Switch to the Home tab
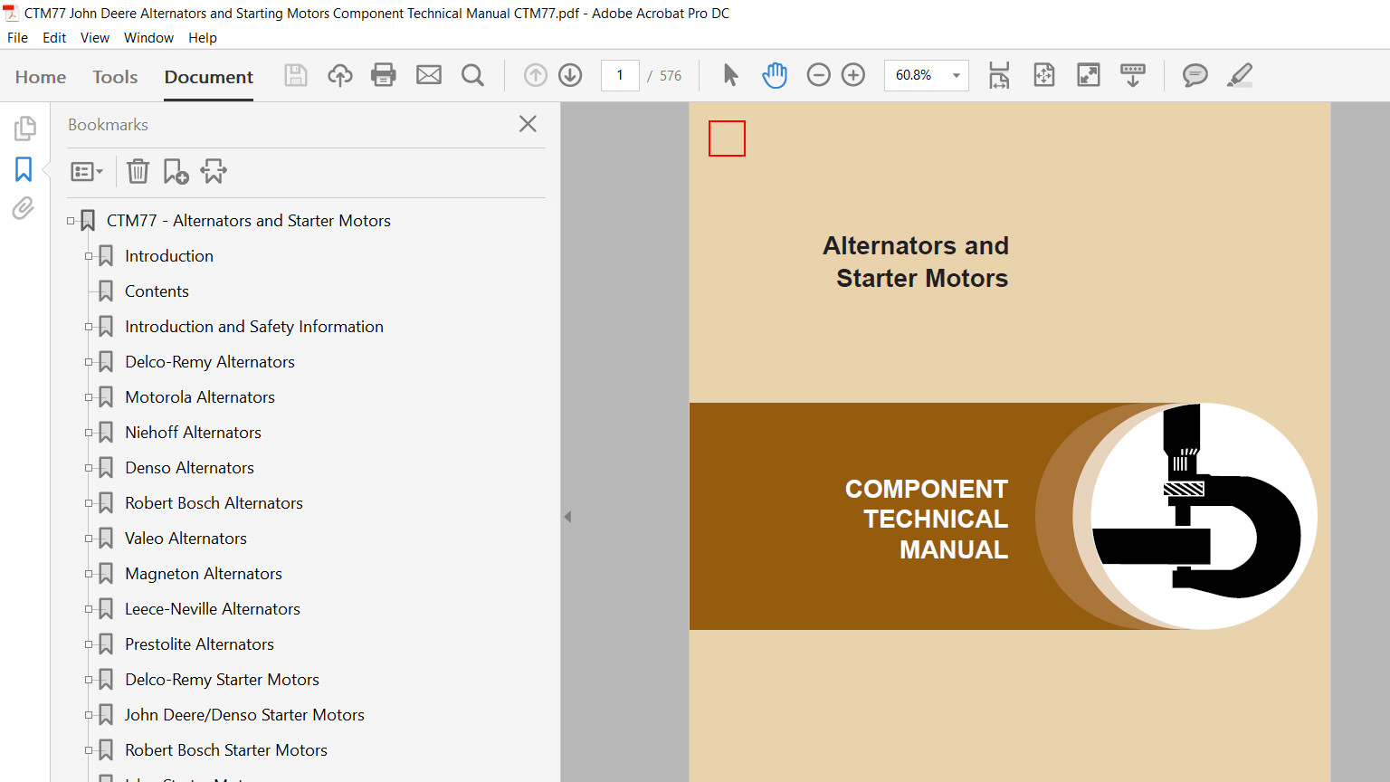This screenshot has width=1390, height=782. 41,77
